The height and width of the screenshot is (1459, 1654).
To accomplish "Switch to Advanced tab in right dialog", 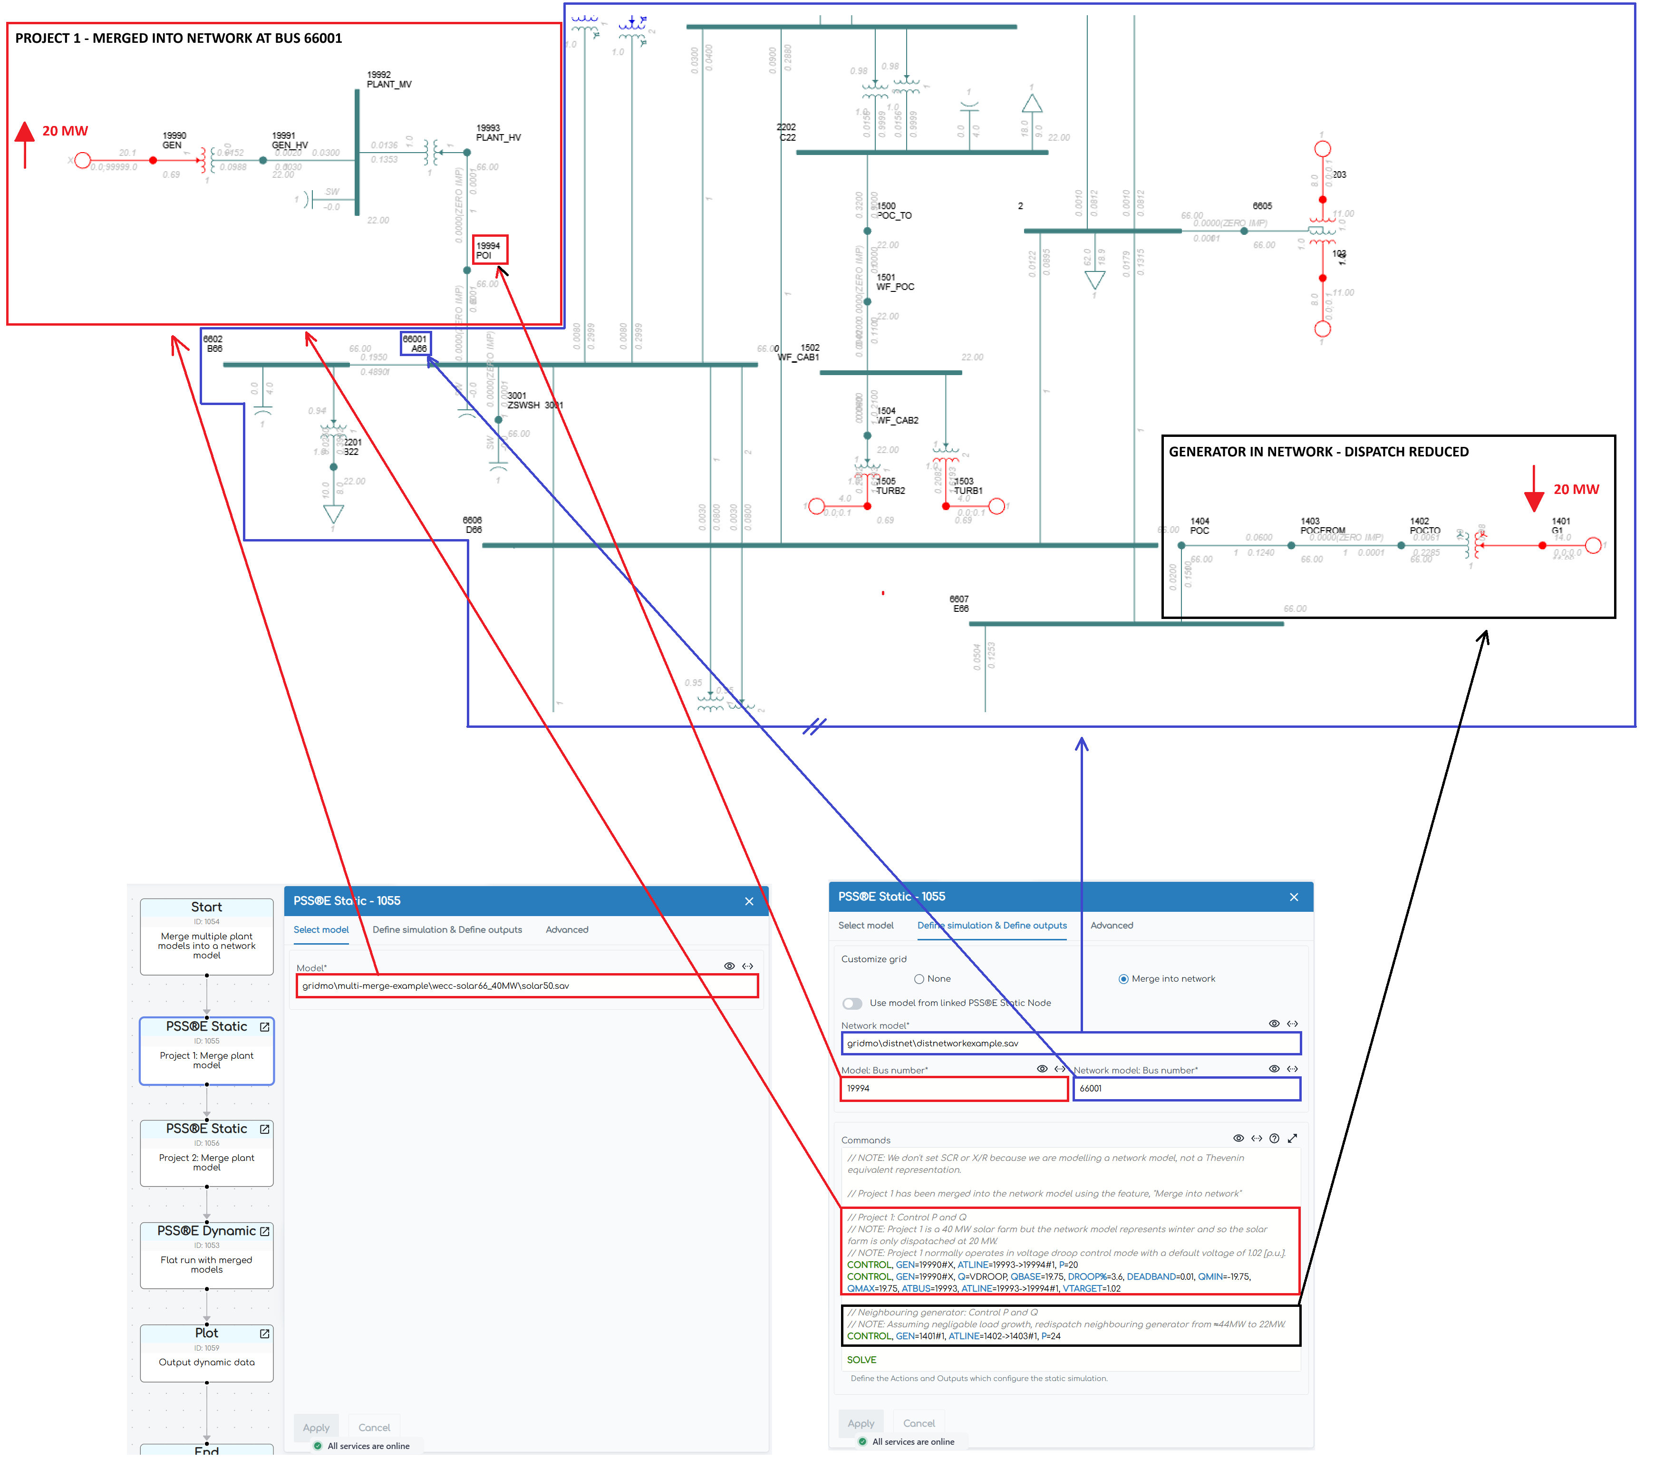I will pos(1111,925).
